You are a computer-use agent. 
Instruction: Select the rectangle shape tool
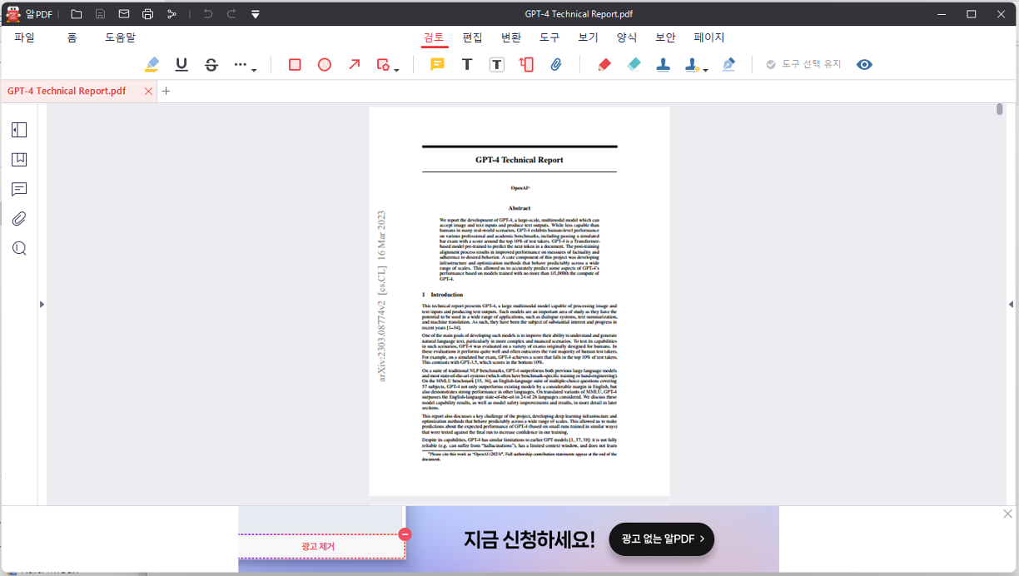coord(295,64)
